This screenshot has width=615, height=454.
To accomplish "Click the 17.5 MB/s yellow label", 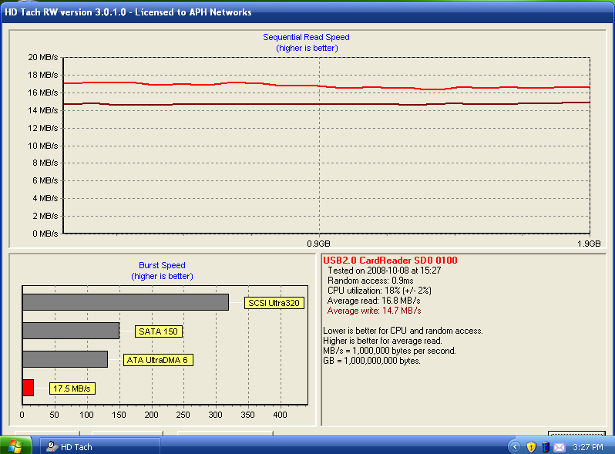I will [x=72, y=388].
